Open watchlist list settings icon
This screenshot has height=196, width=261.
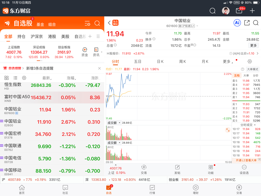click(87, 23)
